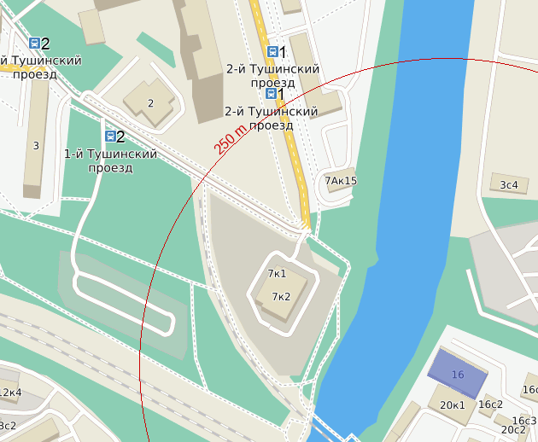Screen dimensions: 538x442
Task: Click the red 250 m radius label
Action: point(231,139)
